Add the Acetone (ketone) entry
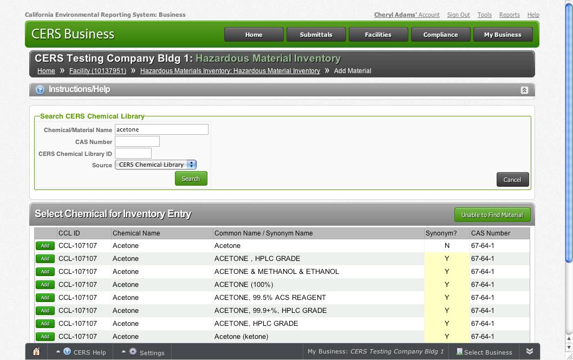Viewport: 573px width, 360px height. click(x=45, y=337)
